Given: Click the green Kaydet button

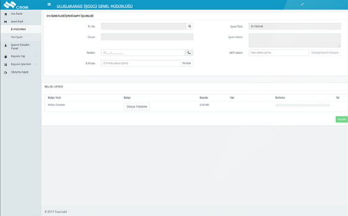Looking at the screenshot, I should pyautogui.click(x=342, y=119).
